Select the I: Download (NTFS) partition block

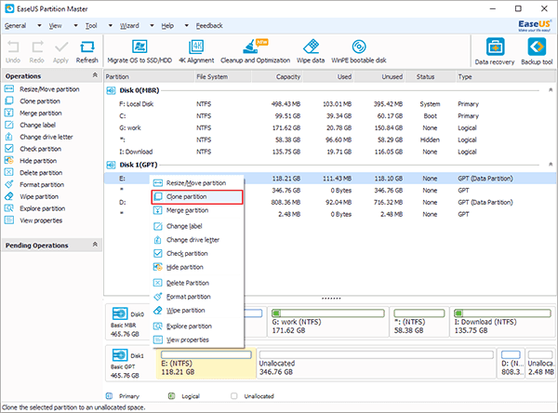coord(503,322)
